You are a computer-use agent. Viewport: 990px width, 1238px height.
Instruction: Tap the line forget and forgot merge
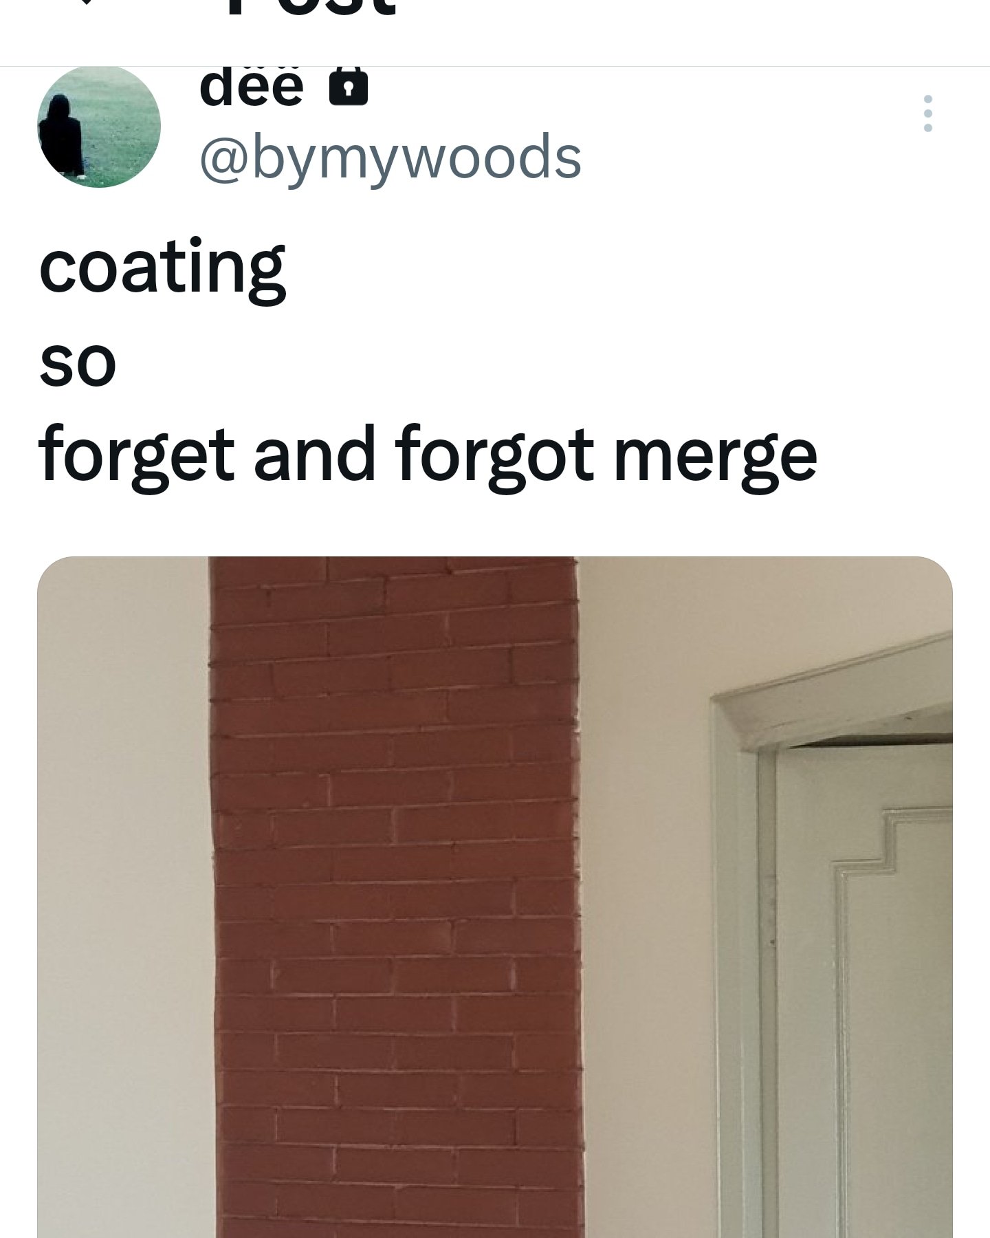pos(428,457)
